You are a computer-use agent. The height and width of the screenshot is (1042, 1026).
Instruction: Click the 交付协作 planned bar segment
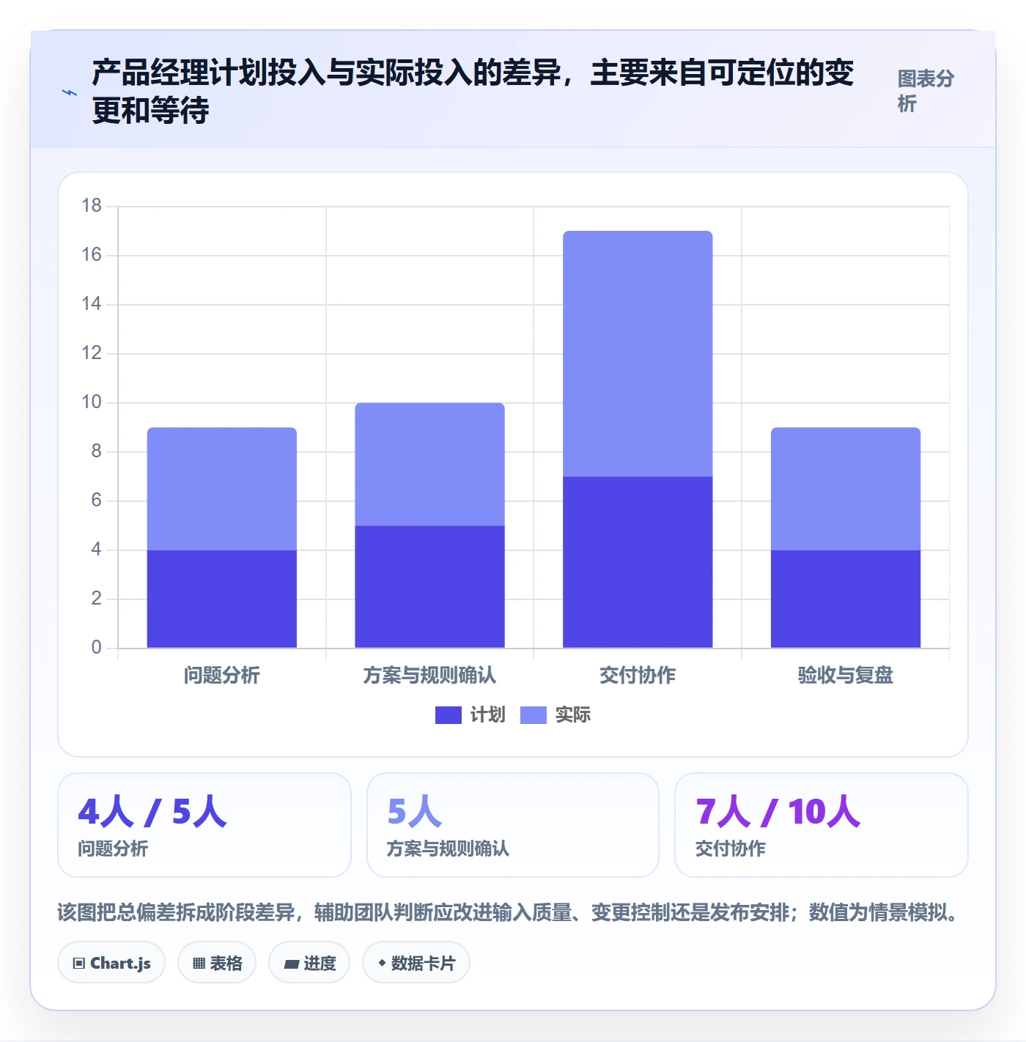point(638,562)
